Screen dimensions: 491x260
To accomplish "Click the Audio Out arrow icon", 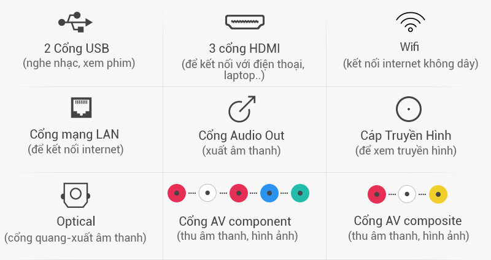I will pyautogui.click(x=242, y=109).
